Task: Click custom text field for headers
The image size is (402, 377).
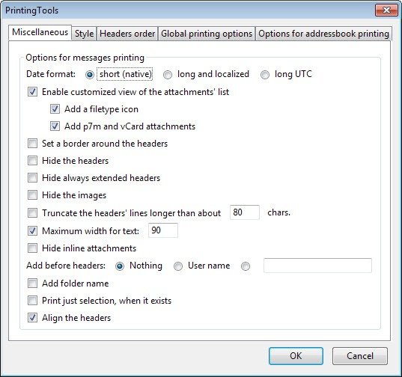Action: tap(317, 266)
